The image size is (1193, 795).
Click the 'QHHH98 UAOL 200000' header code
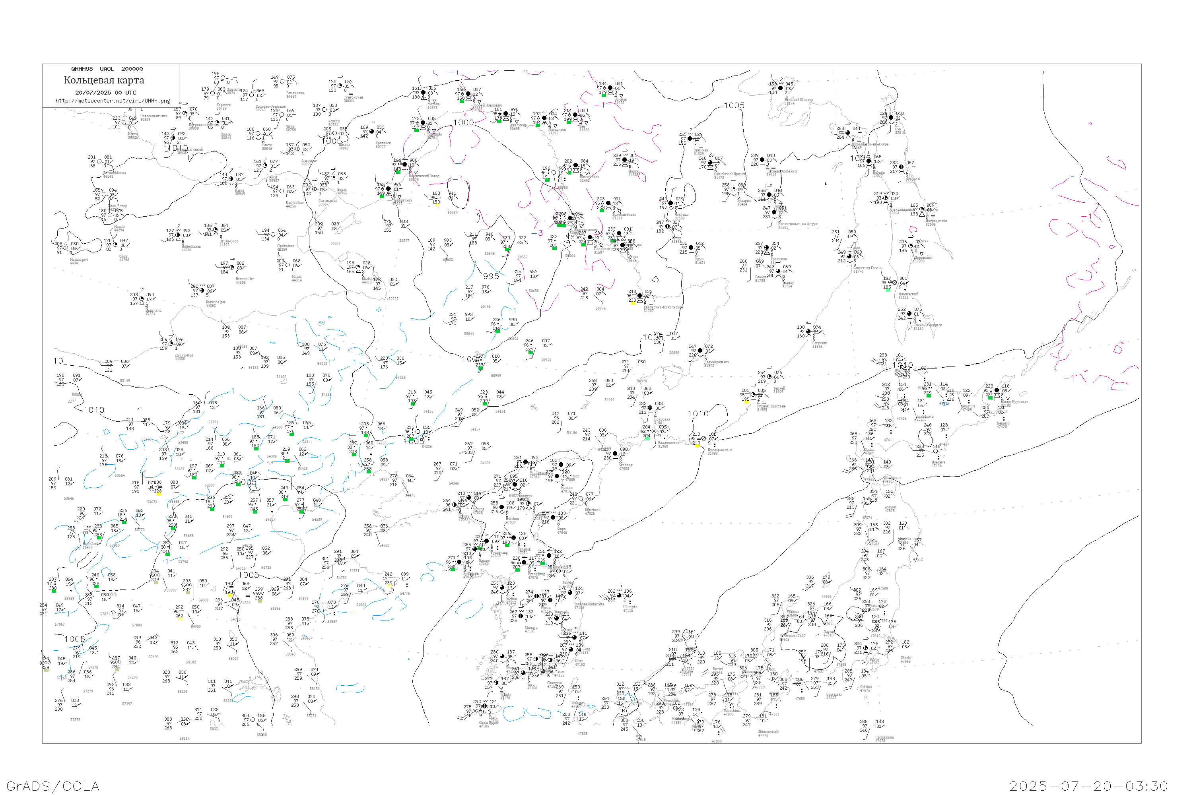pos(107,69)
